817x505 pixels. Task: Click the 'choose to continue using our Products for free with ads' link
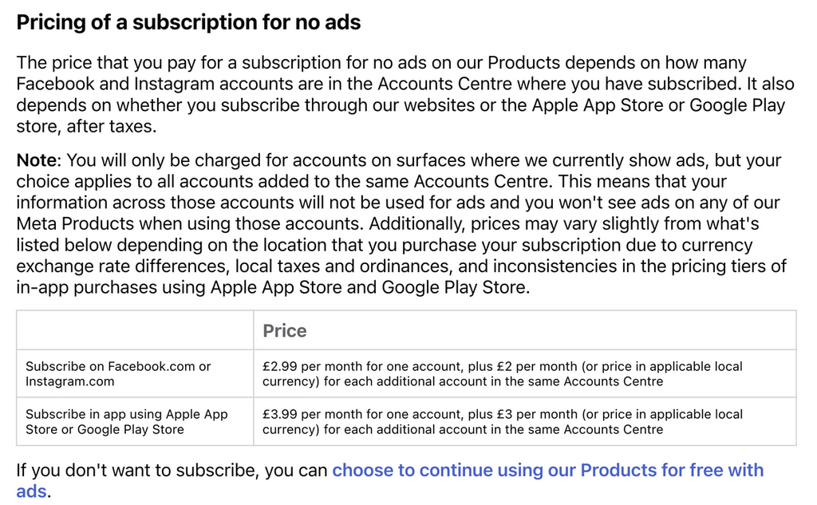coord(547,471)
